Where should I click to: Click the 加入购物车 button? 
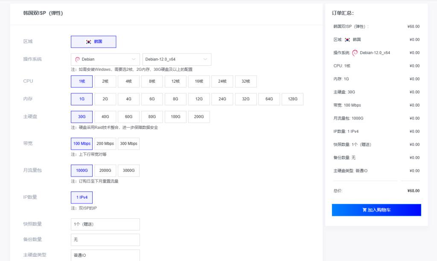376,209
